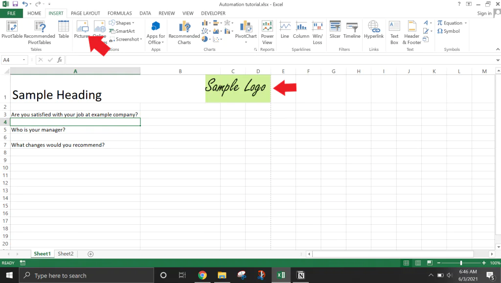Insert a Line sparkline
The image size is (501, 283).
coord(285,29)
